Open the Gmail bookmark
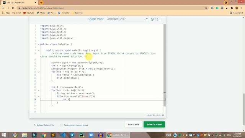This screenshot has height=138, width=245. tap(16, 13)
